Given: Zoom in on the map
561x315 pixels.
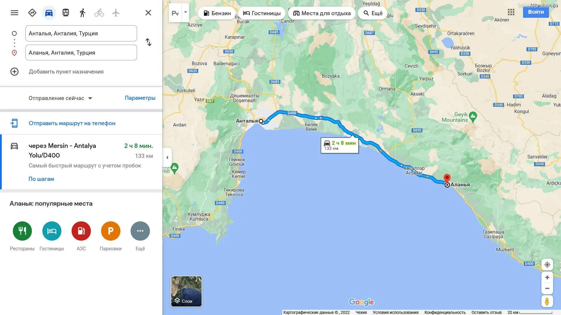Looking at the screenshot, I should [x=547, y=277].
